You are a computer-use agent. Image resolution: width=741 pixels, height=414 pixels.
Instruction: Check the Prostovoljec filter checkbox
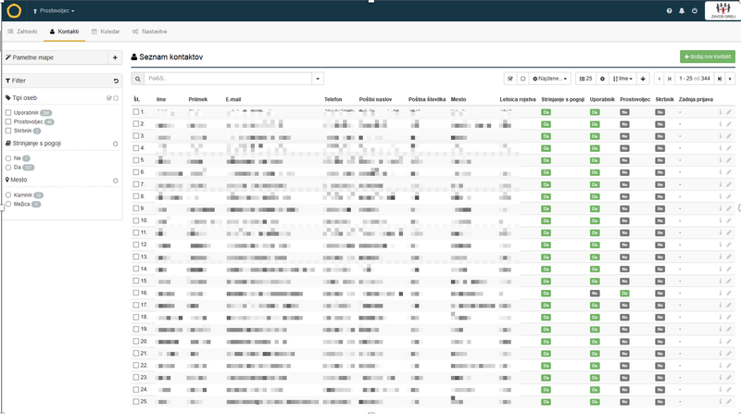[8, 121]
